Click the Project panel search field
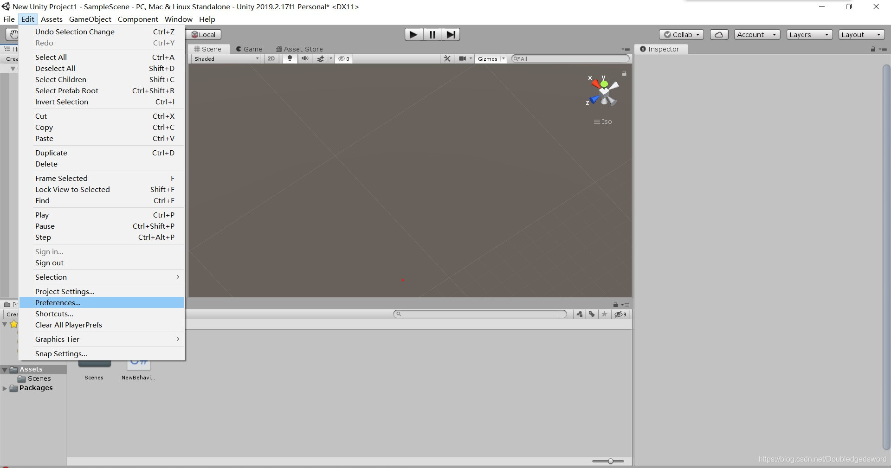This screenshot has width=891, height=468. 480,314
